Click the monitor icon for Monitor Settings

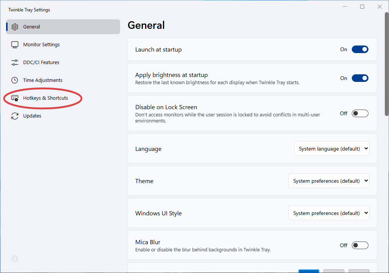pyautogui.click(x=15, y=45)
